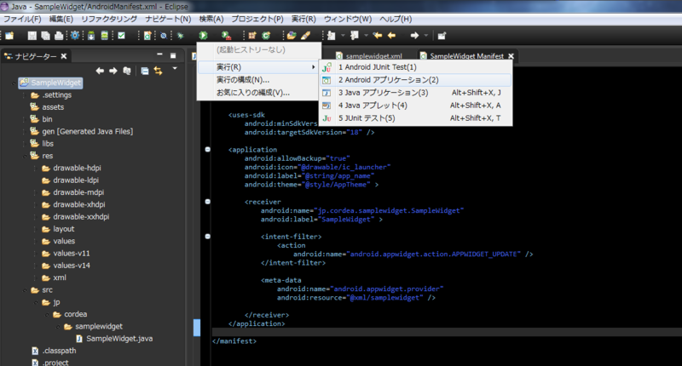The image size is (682, 366).
Task: Click Last Edit Location yellow arrow
Action: pyautogui.click(x=378, y=36)
